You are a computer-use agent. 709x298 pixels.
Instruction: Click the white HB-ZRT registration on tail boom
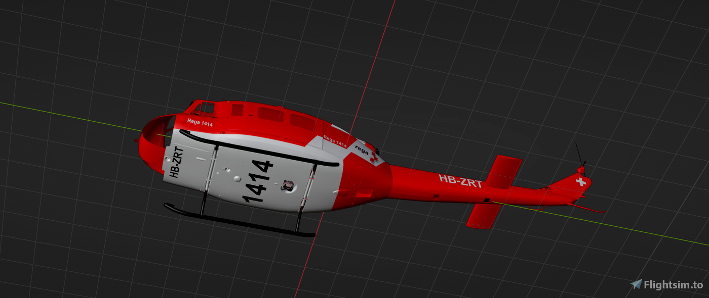click(x=460, y=181)
